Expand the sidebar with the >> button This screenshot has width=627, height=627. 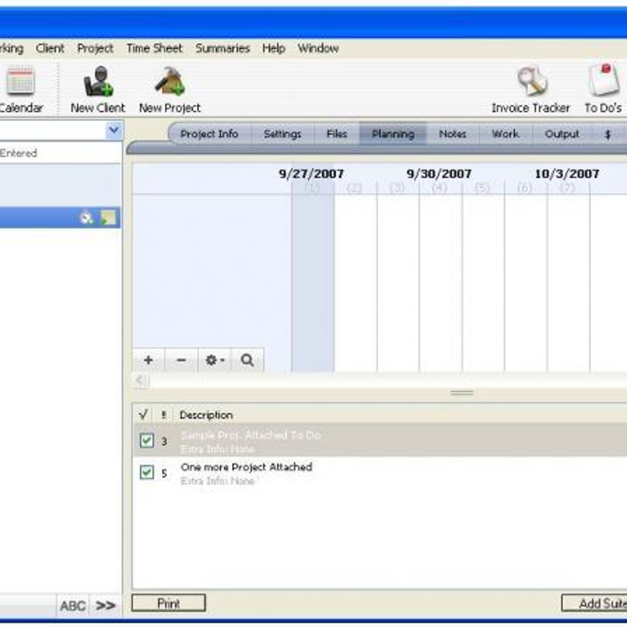[x=105, y=606]
